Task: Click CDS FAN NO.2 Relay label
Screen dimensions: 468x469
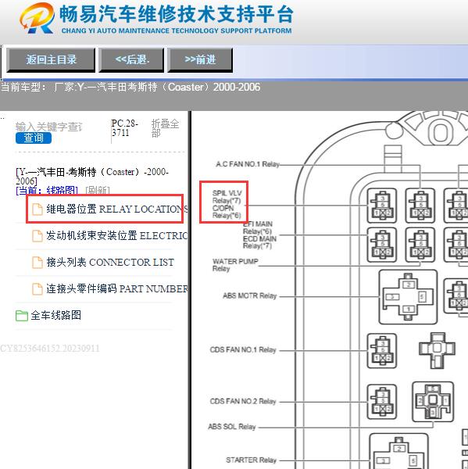Action: 243,401
